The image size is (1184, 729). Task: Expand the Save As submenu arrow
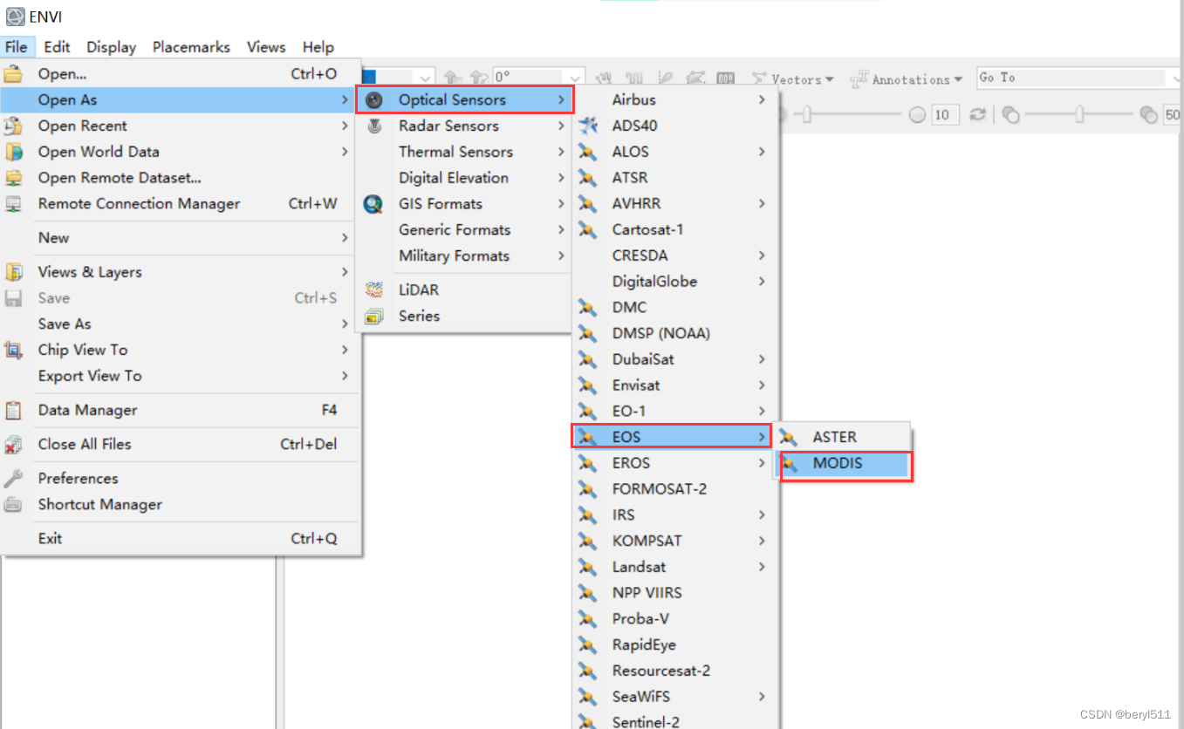pos(345,324)
